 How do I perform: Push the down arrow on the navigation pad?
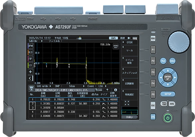pyautogui.click(x=168, y=84)
